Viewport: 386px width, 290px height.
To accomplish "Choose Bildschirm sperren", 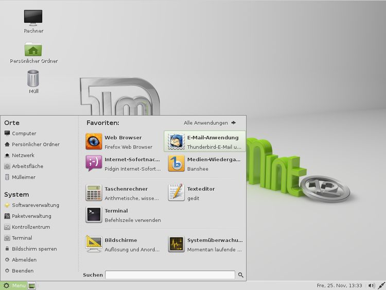I will pyautogui.click(x=34, y=249).
